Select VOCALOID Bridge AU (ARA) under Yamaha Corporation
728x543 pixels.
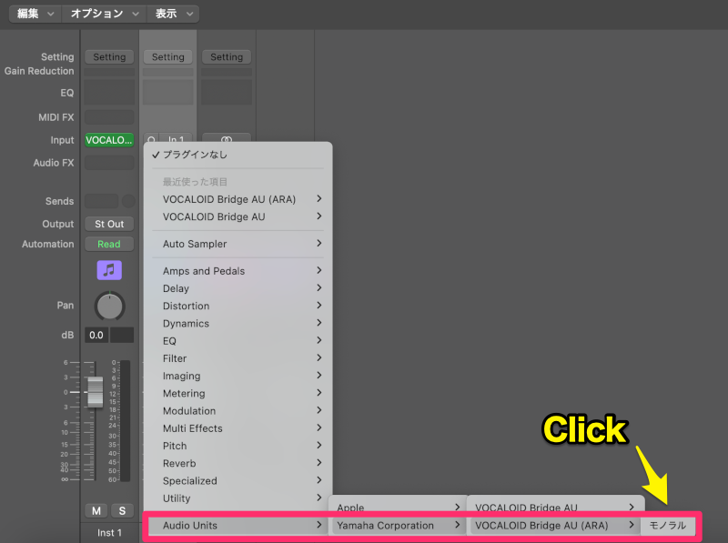click(555, 526)
